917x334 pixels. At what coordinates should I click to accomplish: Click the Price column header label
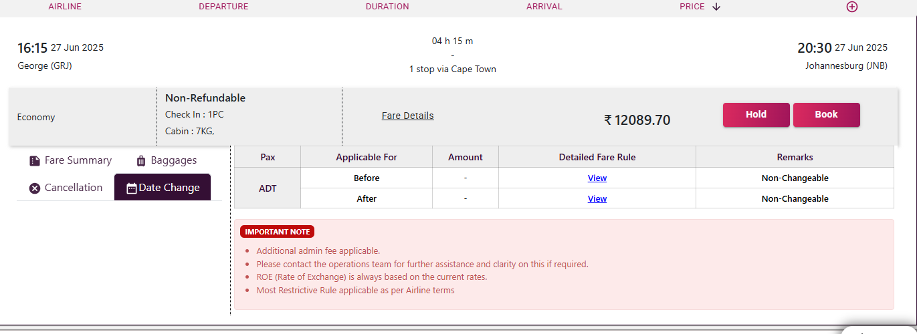click(692, 7)
